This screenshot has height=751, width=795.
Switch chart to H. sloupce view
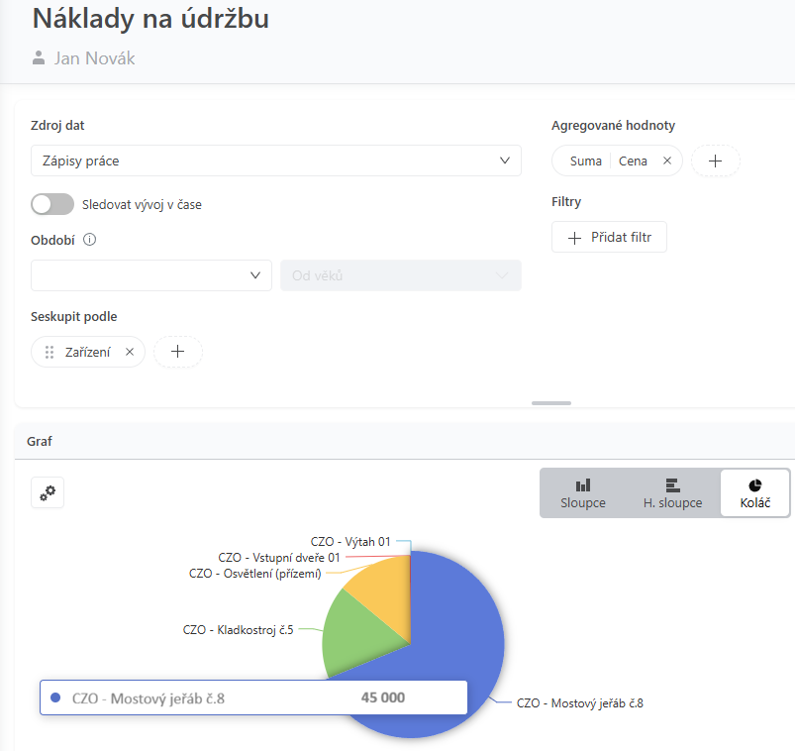pos(672,493)
